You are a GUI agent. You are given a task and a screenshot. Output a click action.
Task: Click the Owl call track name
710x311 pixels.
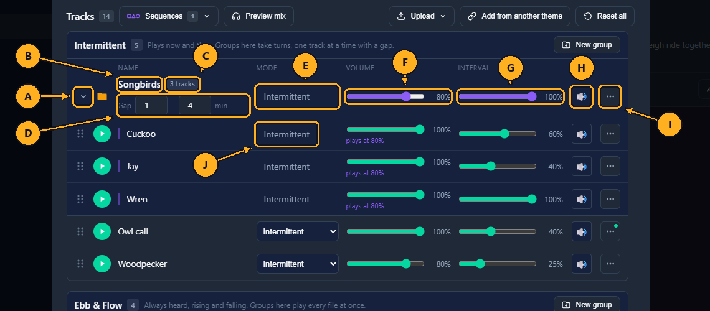click(133, 231)
